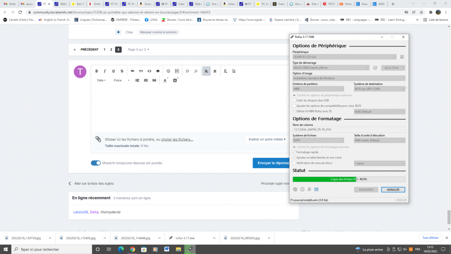Show Rufus about information icon
The width and height of the screenshot is (451, 254).
pyautogui.click(x=302, y=189)
